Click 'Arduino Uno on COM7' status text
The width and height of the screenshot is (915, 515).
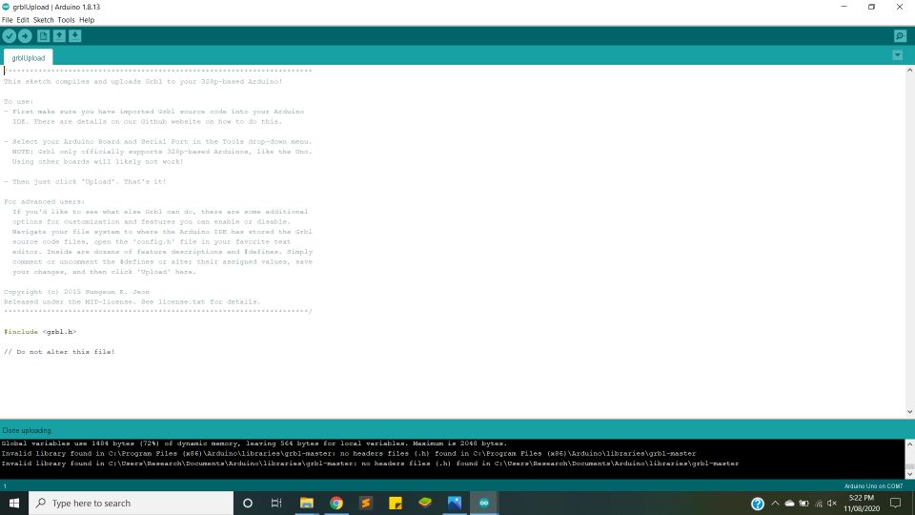point(873,485)
